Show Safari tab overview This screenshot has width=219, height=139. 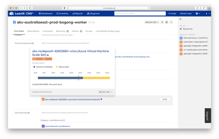pyautogui.click(x=204, y=8)
